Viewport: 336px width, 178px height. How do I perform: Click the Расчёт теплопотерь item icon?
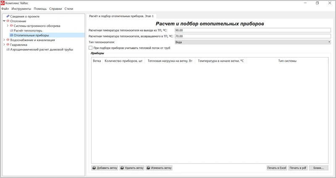pos(11,31)
